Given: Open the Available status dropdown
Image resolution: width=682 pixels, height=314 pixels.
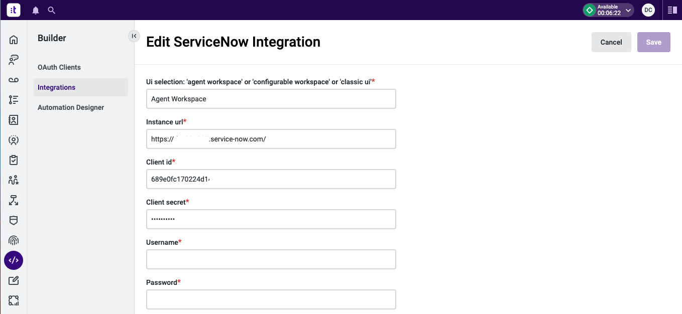Looking at the screenshot, I should pos(608,10).
